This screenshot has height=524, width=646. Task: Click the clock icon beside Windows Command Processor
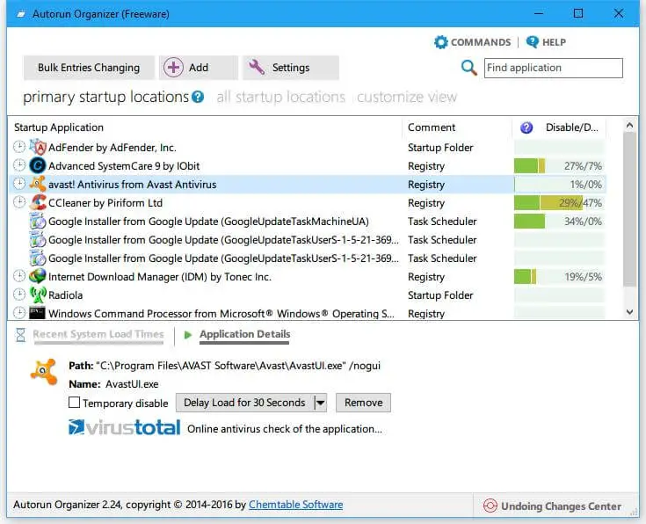(19, 312)
